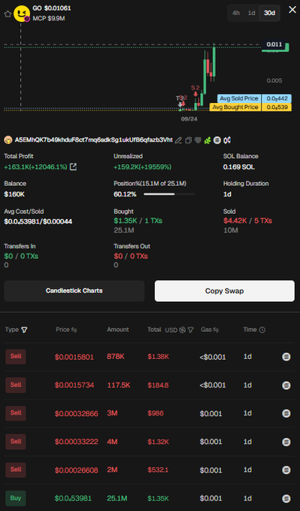Toggle Total currency USD switch
This screenshot has height=511, width=300.
(182, 330)
